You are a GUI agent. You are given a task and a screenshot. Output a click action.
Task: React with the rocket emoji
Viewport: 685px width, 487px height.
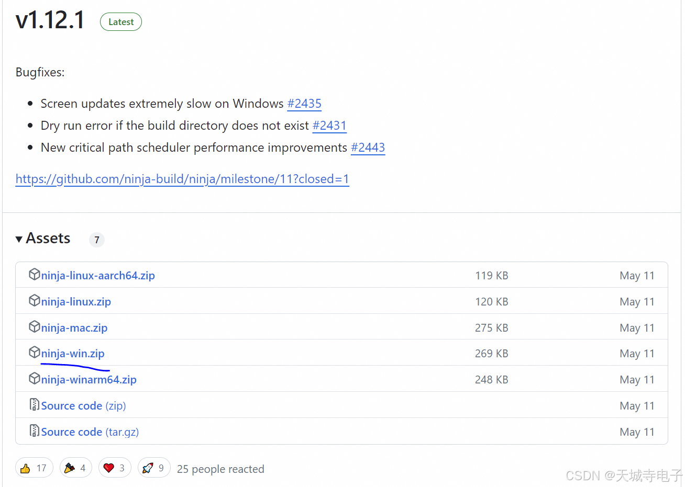coord(154,468)
